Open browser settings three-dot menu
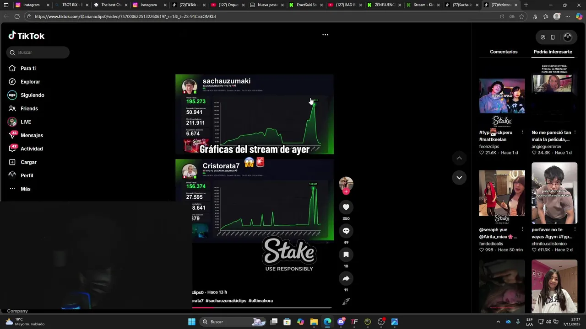Viewport: 586px width, 329px height. pyautogui.click(x=568, y=16)
